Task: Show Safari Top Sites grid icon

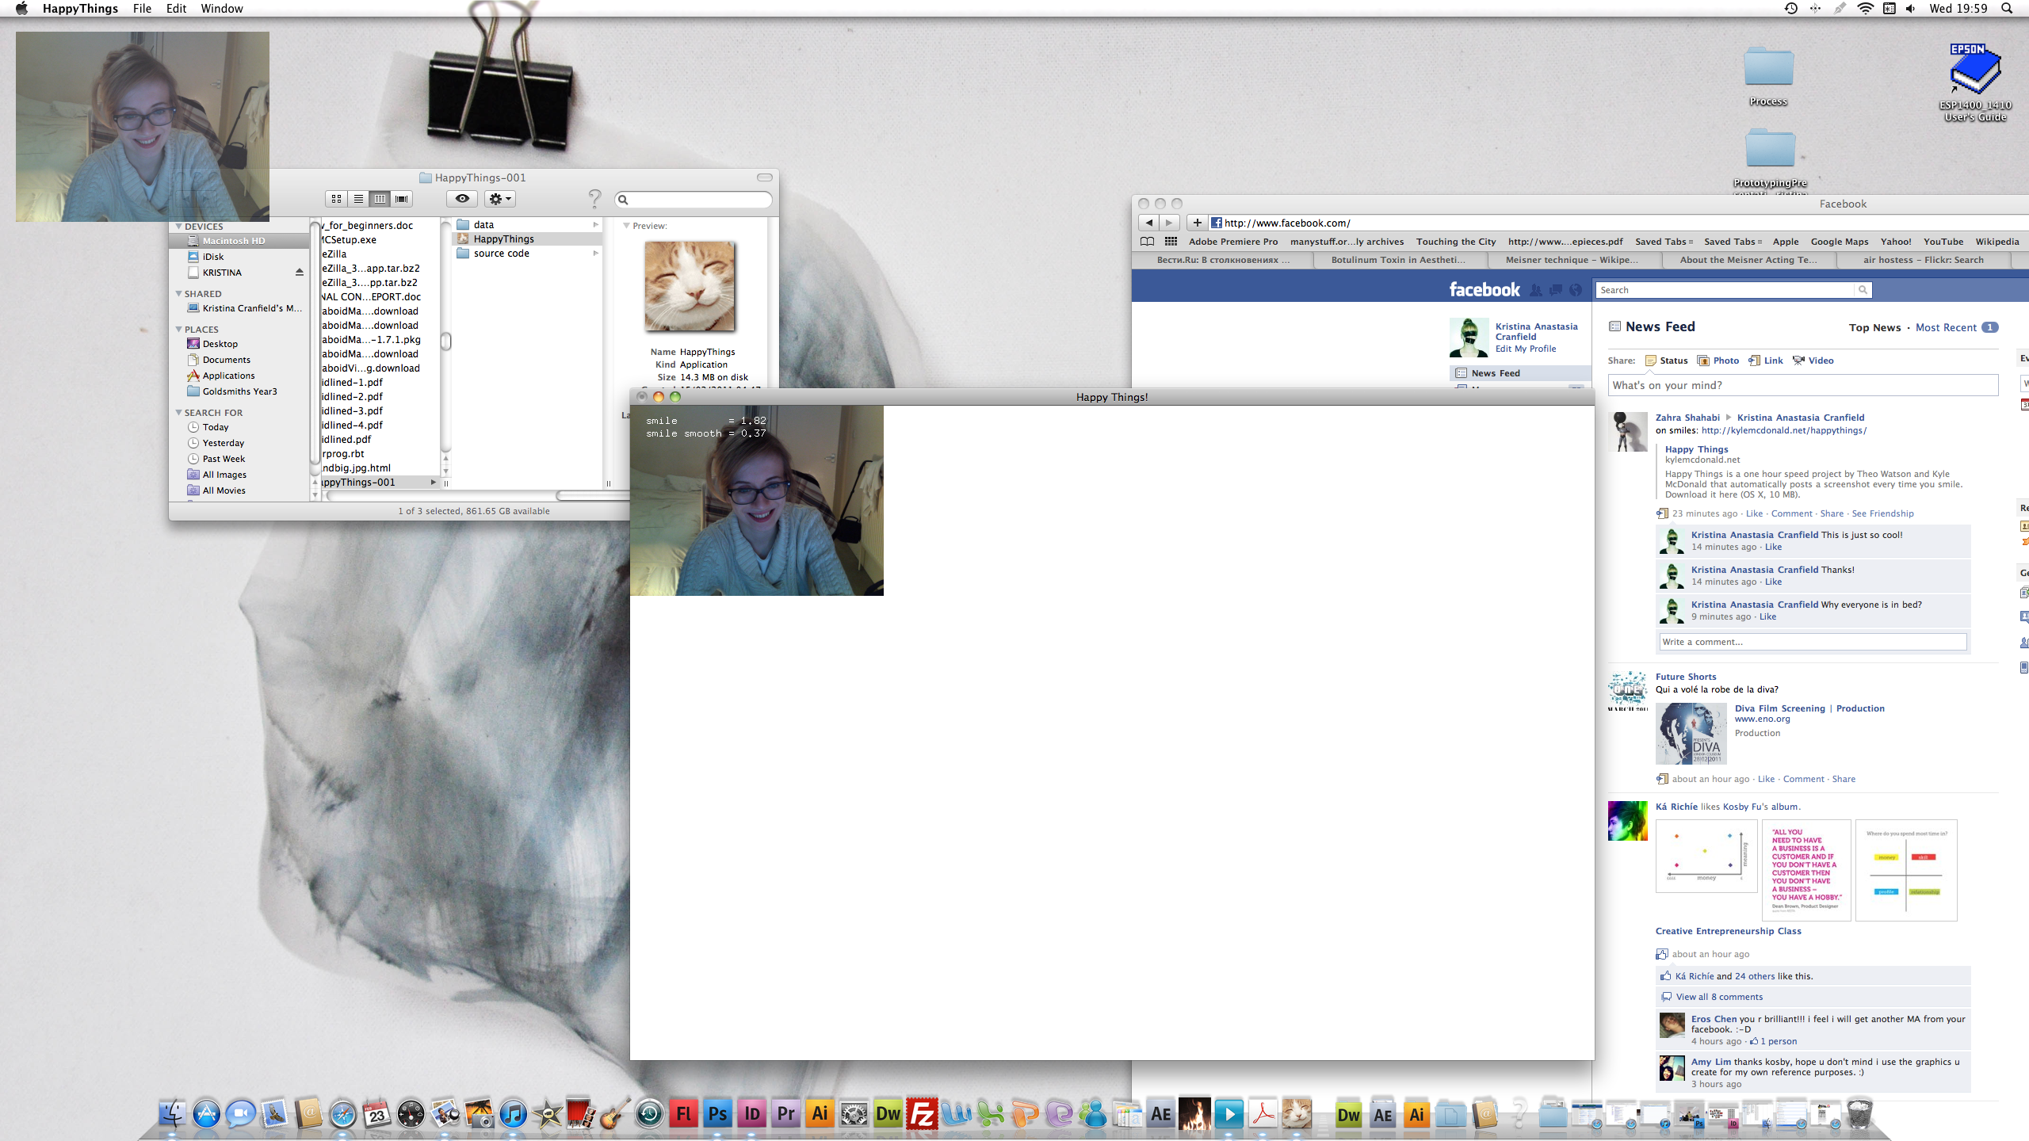Action: click(1171, 242)
